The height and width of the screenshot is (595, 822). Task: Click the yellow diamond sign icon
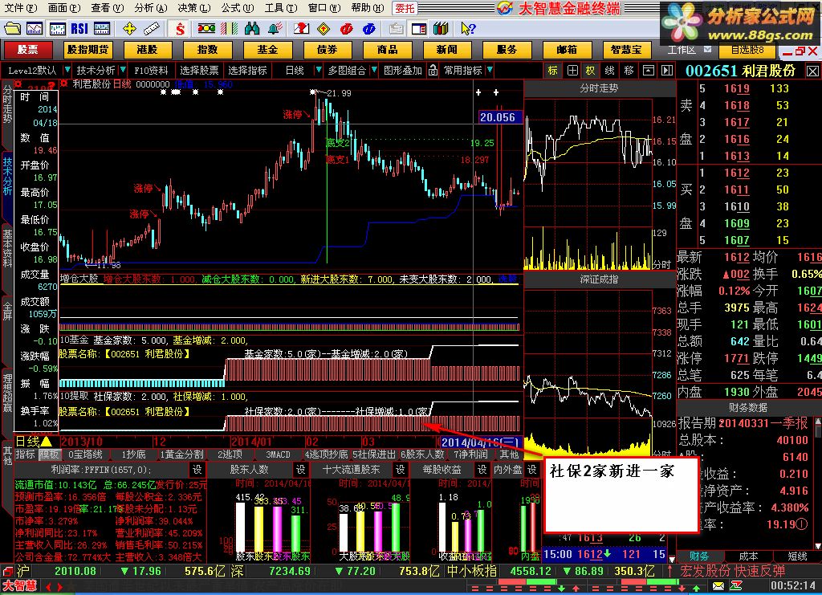point(324,28)
